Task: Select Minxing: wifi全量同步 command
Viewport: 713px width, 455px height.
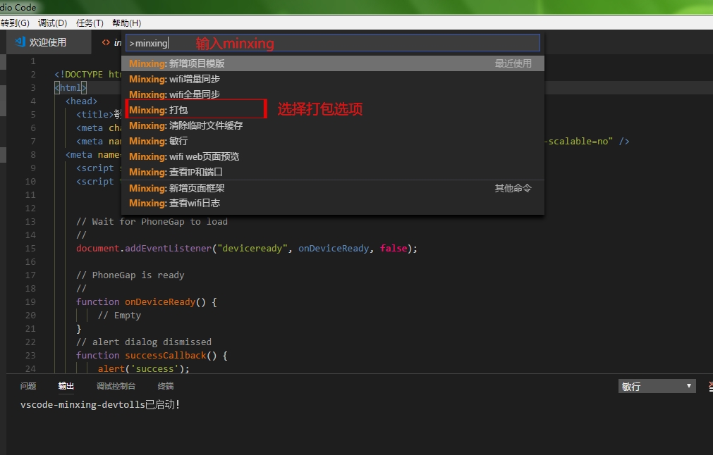Action: [332, 94]
